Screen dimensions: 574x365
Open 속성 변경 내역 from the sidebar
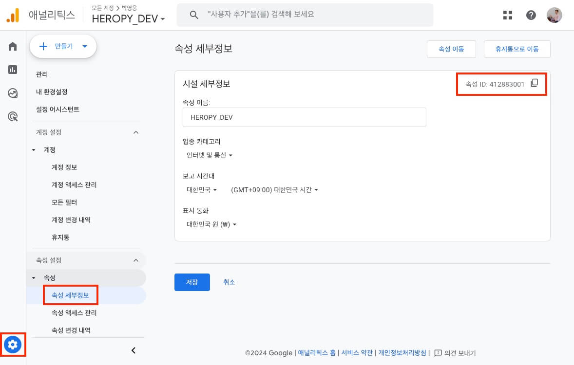pos(71,330)
